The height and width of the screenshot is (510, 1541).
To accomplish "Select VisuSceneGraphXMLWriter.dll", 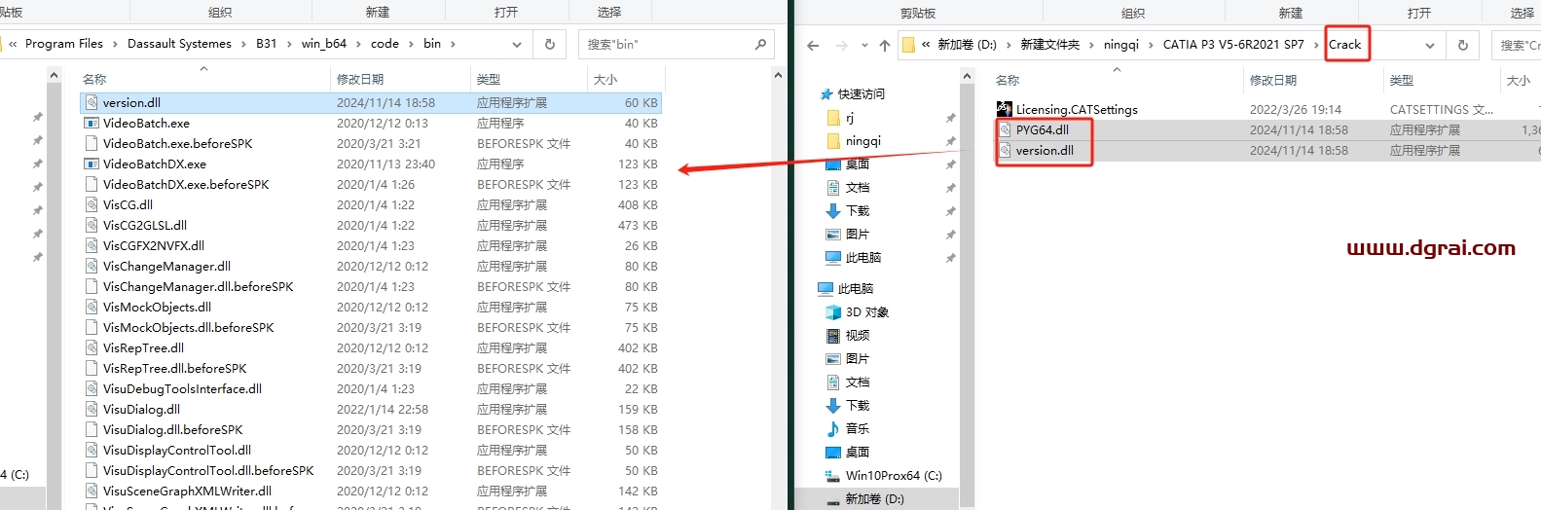I will tap(187, 491).
